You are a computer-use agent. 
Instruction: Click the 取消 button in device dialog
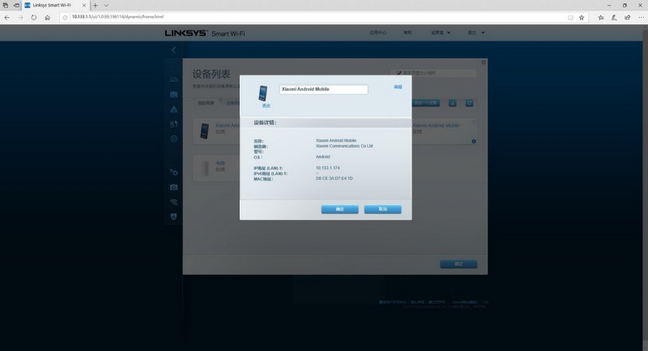[x=382, y=209]
